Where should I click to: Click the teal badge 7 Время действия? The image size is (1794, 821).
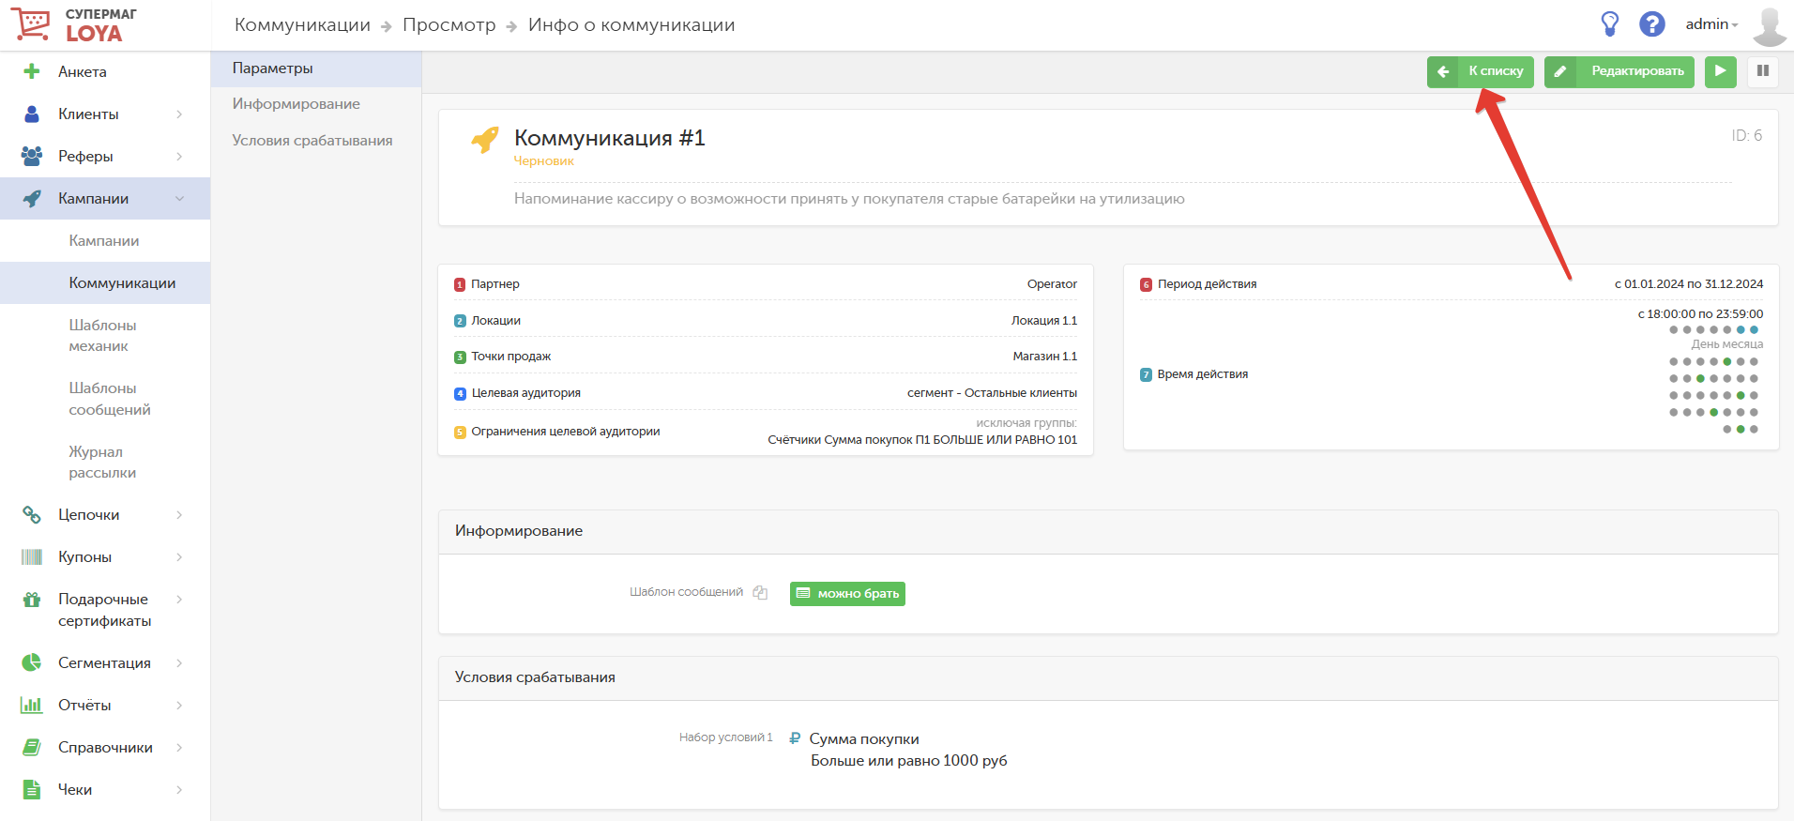pyautogui.click(x=1146, y=374)
